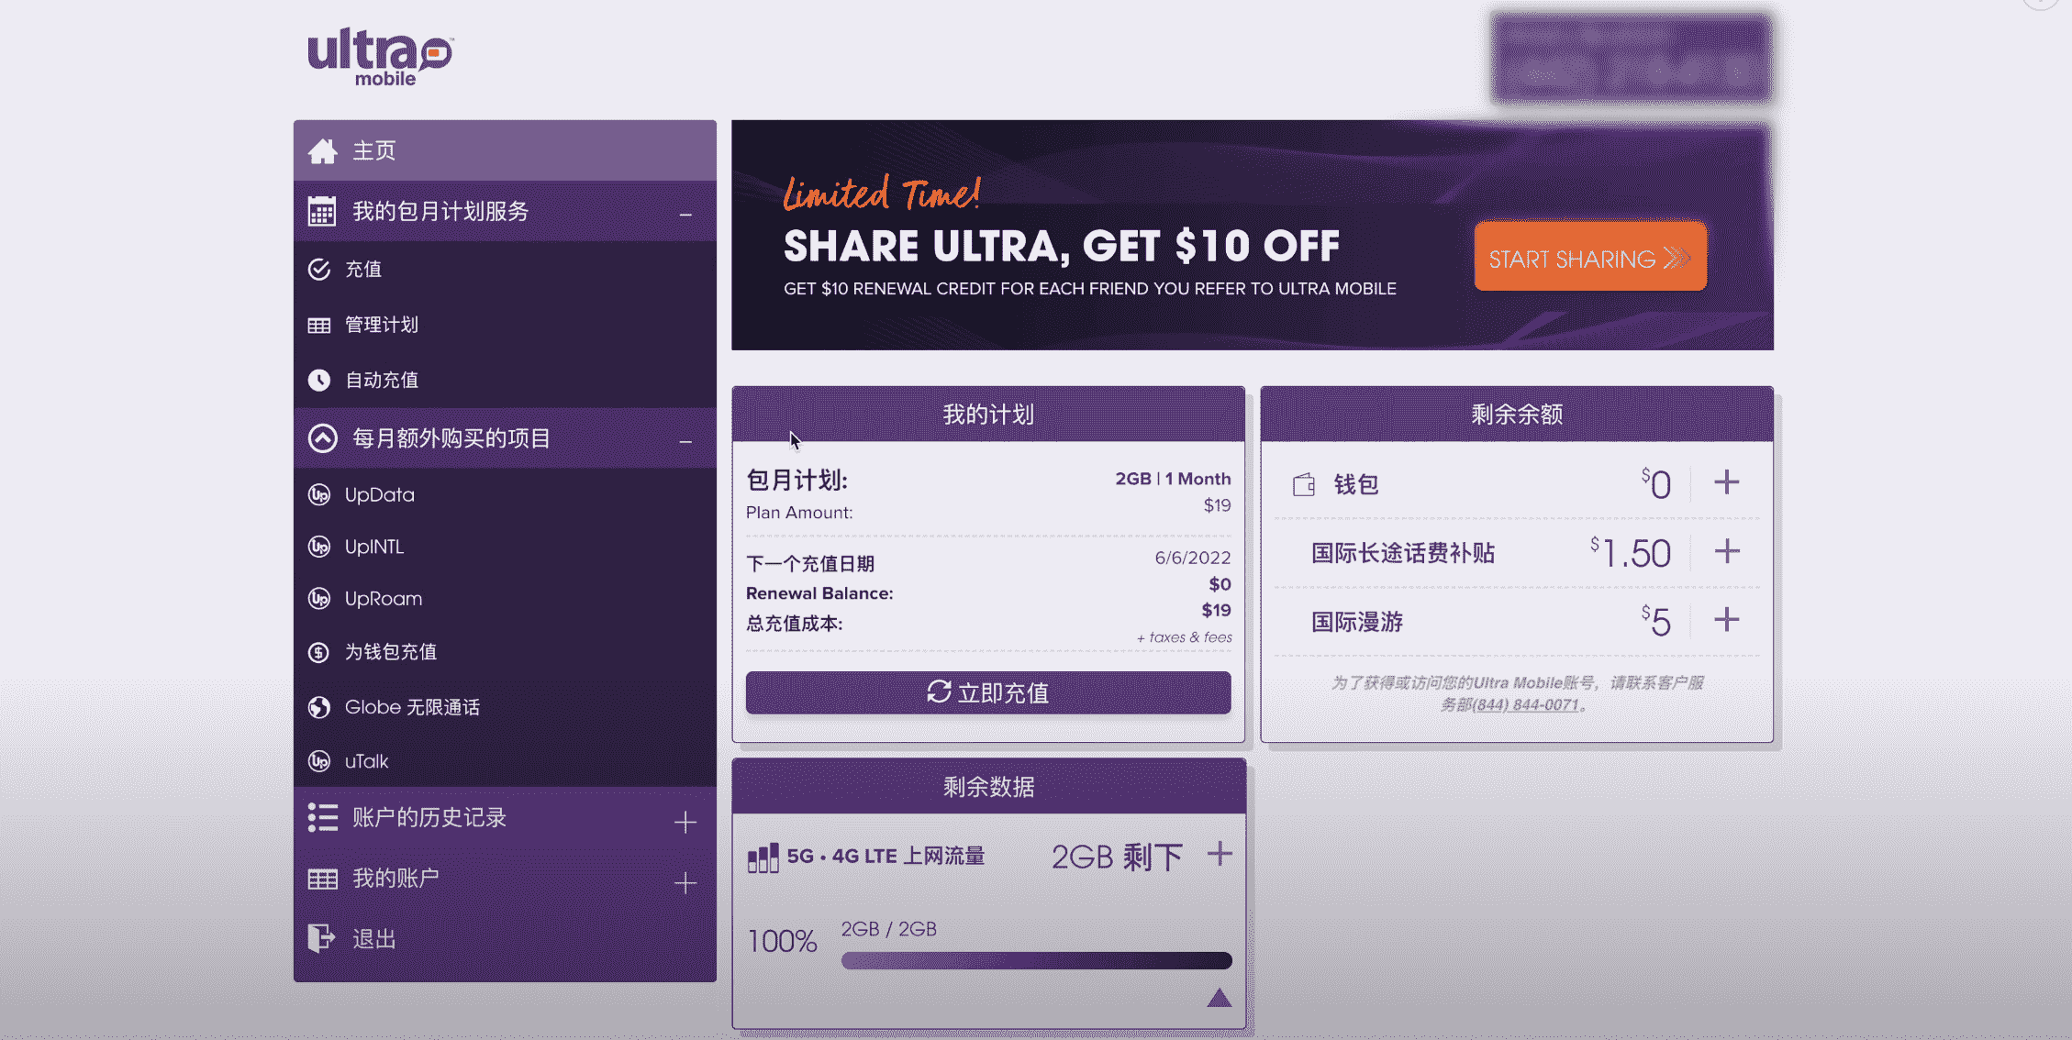Open the 主页 menu item

pos(505,150)
